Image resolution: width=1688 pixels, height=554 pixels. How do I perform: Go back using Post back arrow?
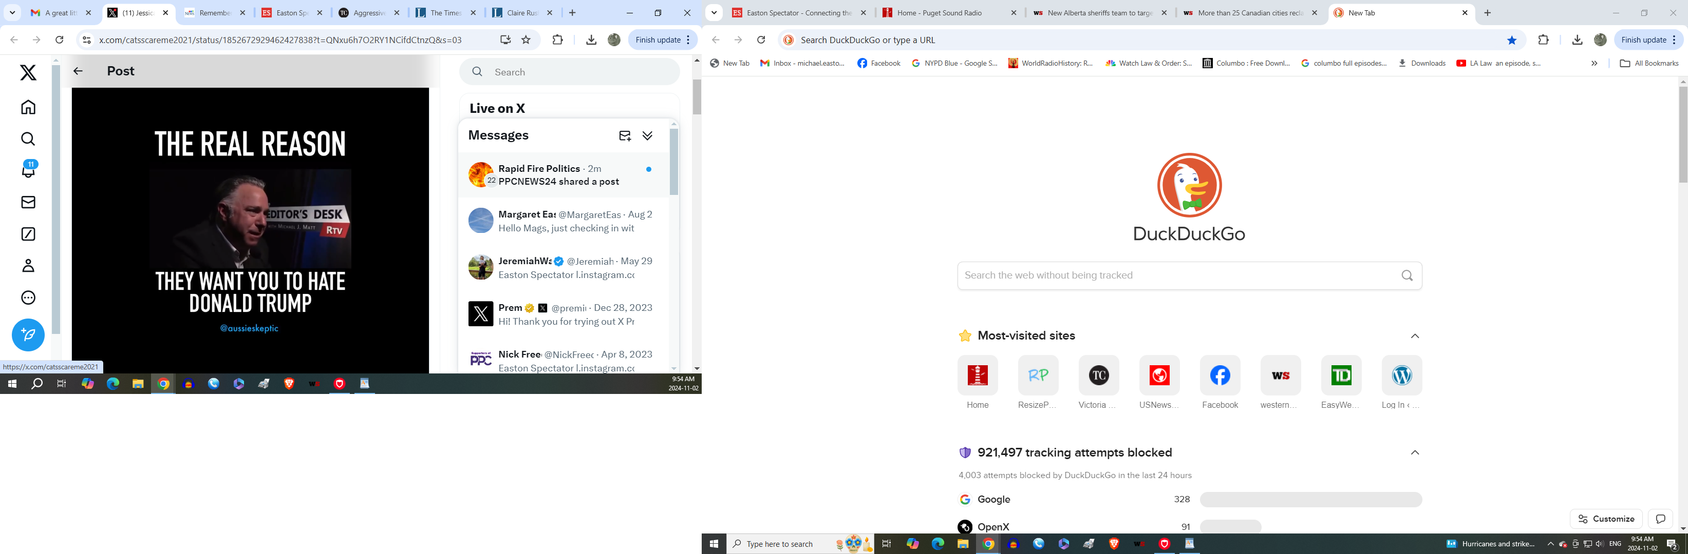click(78, 71)
